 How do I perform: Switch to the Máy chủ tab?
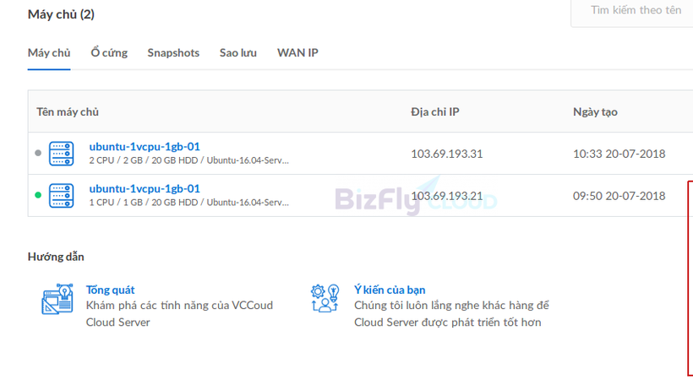pos(49,52)
